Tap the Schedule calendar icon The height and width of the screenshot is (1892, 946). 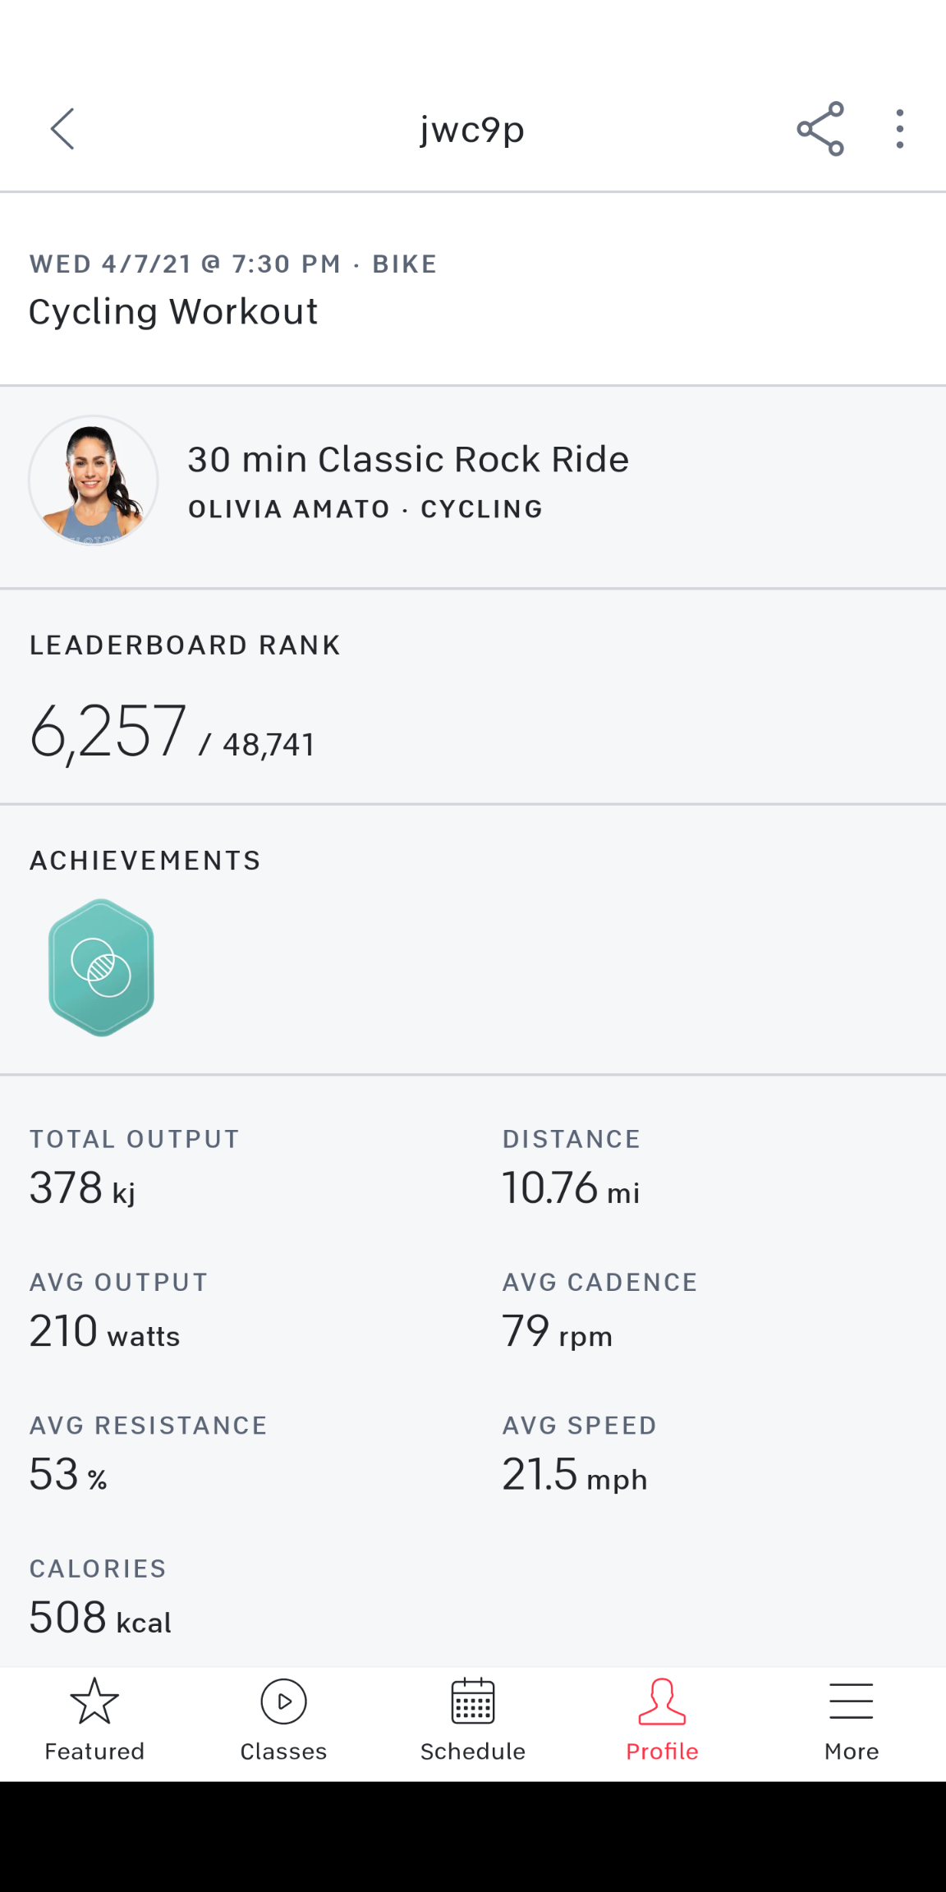coord(473,1701)
